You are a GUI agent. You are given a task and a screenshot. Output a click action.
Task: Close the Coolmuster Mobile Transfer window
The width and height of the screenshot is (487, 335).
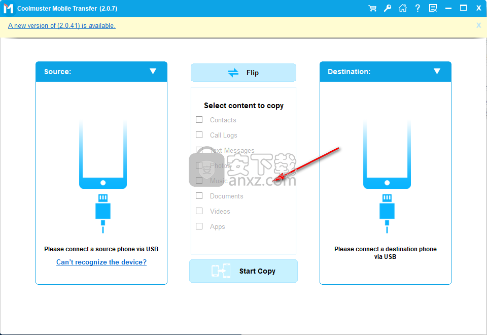click(478, 9)
